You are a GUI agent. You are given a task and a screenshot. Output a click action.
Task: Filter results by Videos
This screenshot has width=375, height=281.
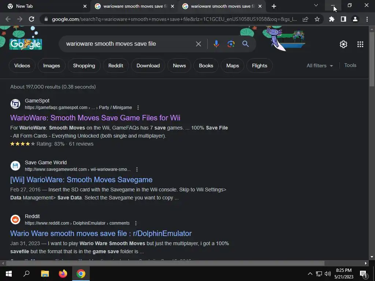click(x=22, y=65)
